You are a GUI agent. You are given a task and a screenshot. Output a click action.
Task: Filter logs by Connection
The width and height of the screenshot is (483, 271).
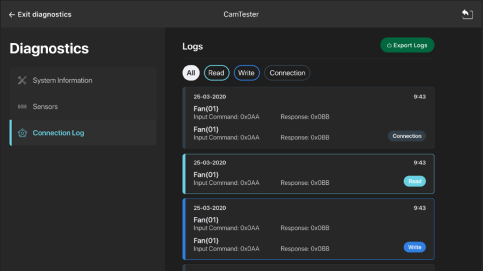coord(287,73)
